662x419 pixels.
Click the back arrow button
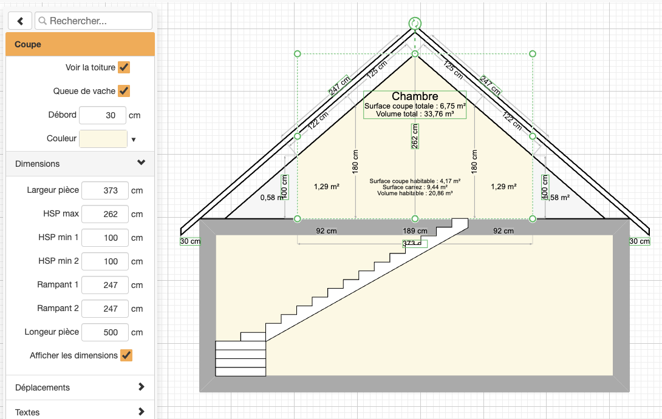[20, 21]
